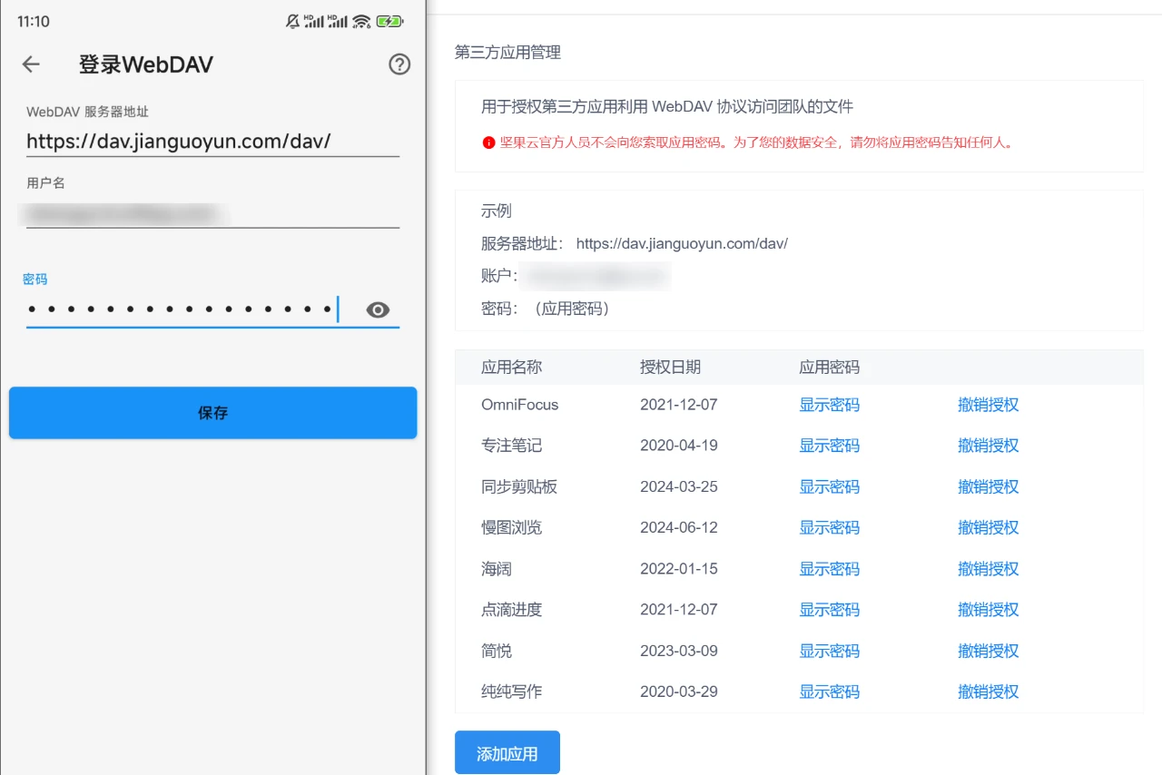
Task: Select the 同步剪贴板 app name
Action: [519, 486]
